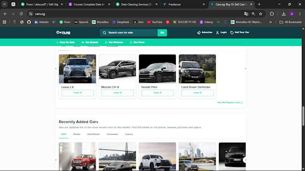Open the Chrome tab search dropdown
Viewport: 305px width, 171px height.
tap(4, 4)
